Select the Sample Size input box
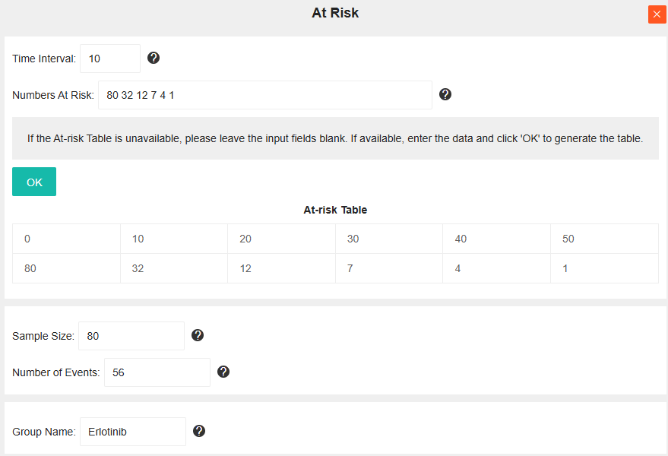The width and height of the screenshot is (668, 456). point(131,336)
